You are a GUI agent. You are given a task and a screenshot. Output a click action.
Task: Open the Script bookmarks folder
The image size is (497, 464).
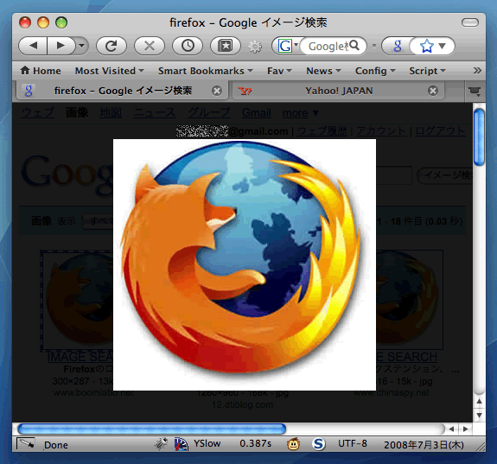(x=427, y=71)
